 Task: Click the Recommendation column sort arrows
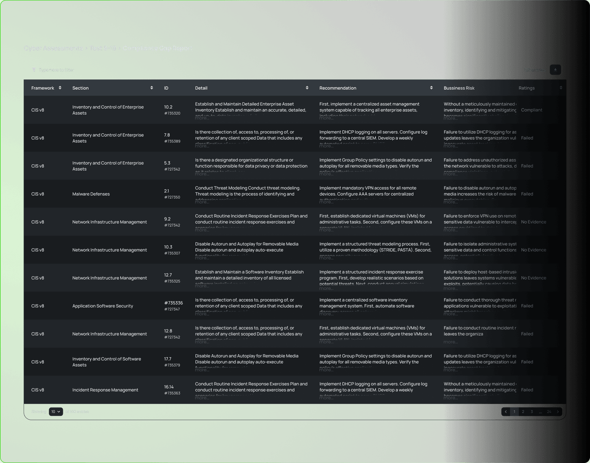pos(431,88)
